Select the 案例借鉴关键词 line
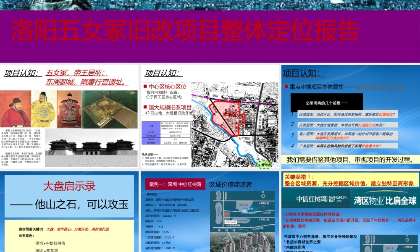The height and width of the screenshot is (252, 420). tap(64, 229)
